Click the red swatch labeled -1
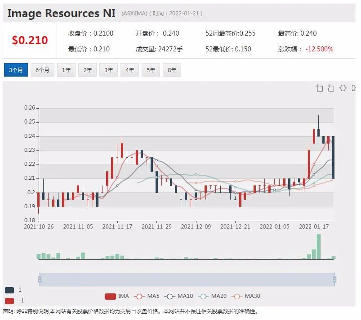 (x=9, y=301)
